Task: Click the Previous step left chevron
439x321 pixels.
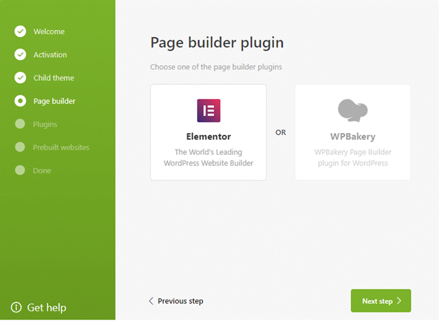Action: click(x=151, y=301)
